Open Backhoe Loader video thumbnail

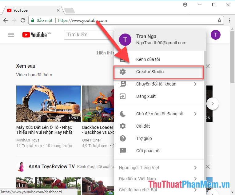point(98,104)
